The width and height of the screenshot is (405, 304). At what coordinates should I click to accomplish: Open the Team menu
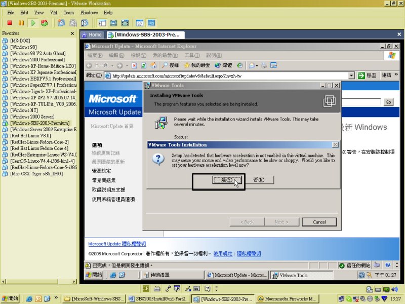[x=69, y=13]
